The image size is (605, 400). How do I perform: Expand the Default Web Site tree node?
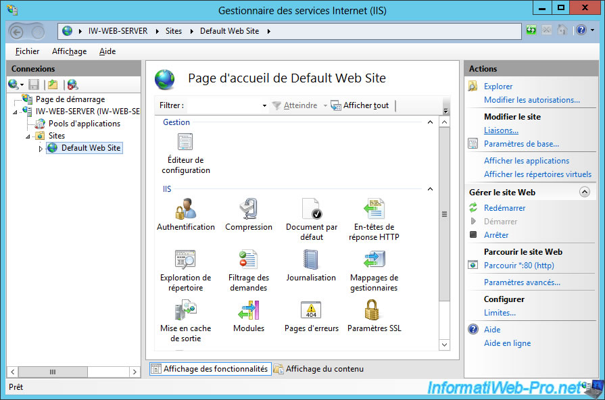[x=41, y=149]
